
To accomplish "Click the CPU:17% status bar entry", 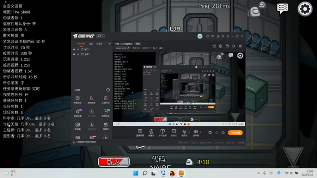I will pos(219,142).
